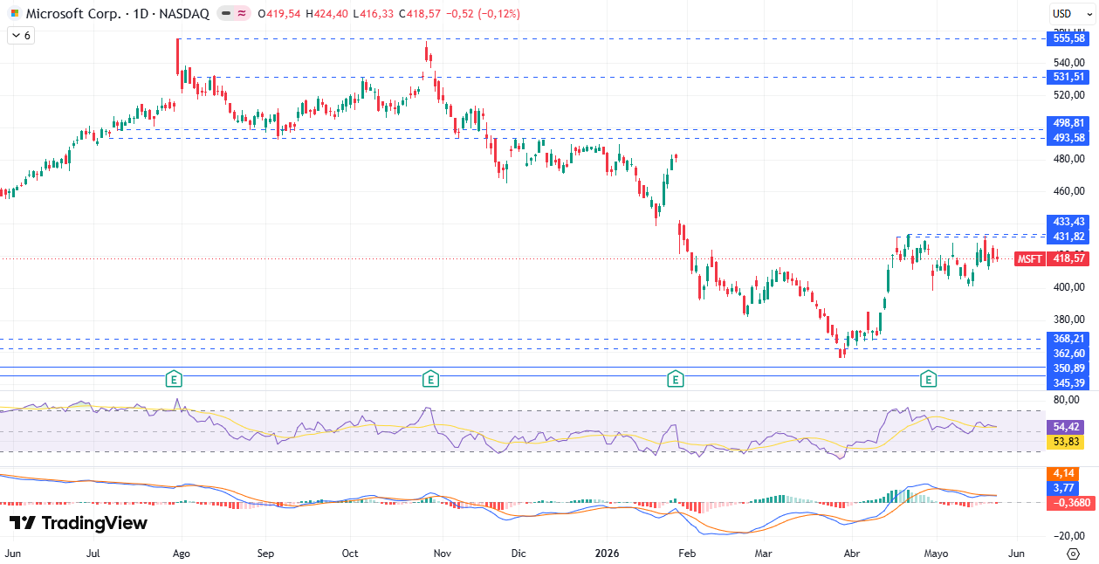Click the 433,43 price level label
This screenshot has width=1099, height=564.
1068,222
